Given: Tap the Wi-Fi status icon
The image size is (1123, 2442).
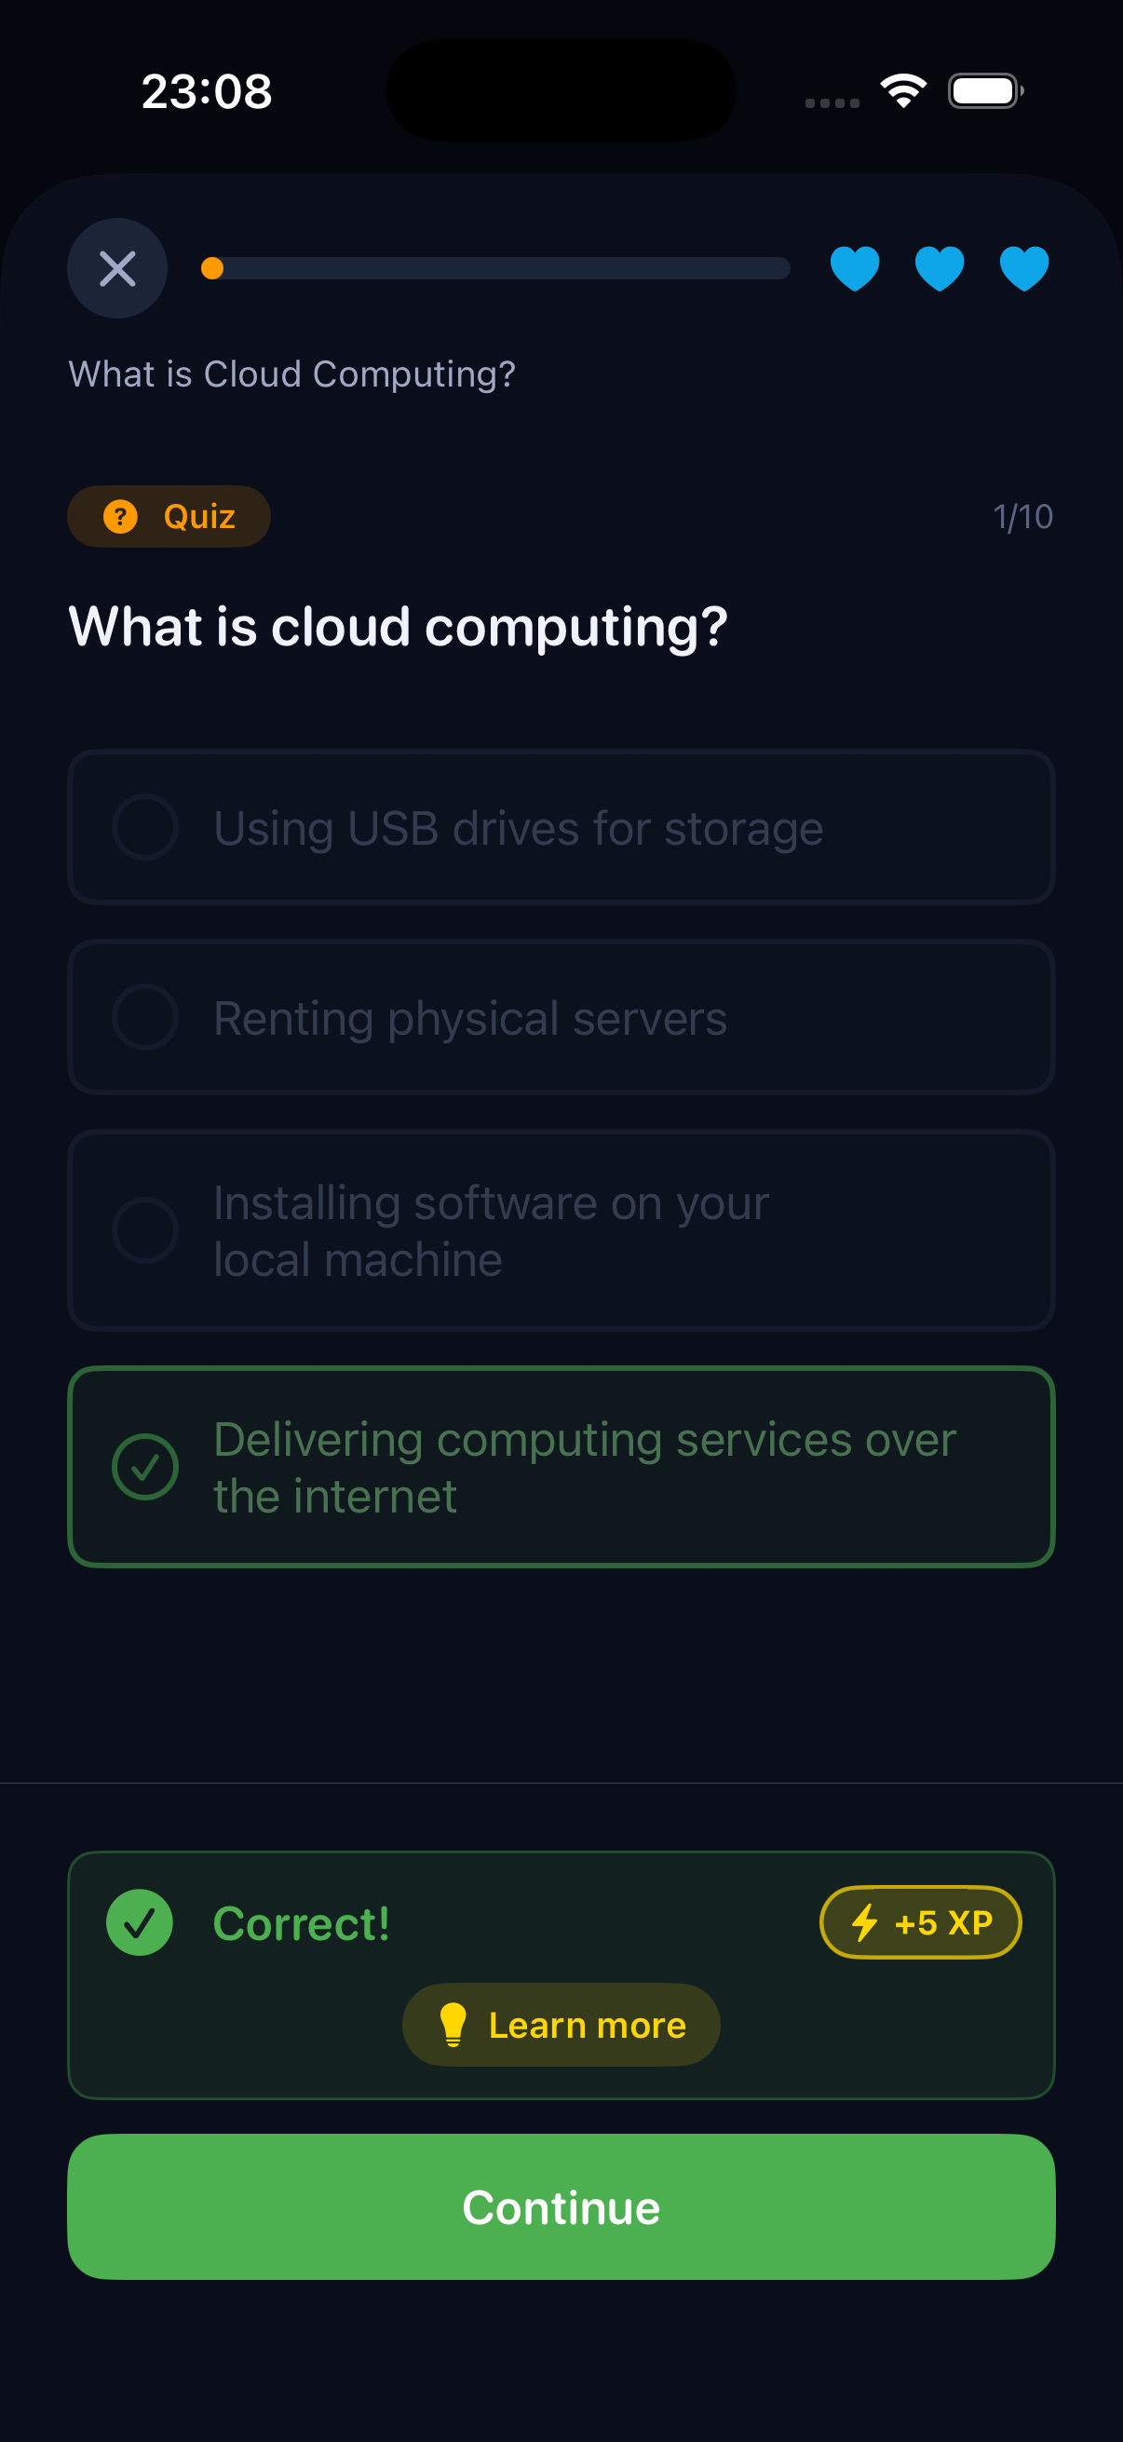Looking at the screenshot, I should (903, 91).
